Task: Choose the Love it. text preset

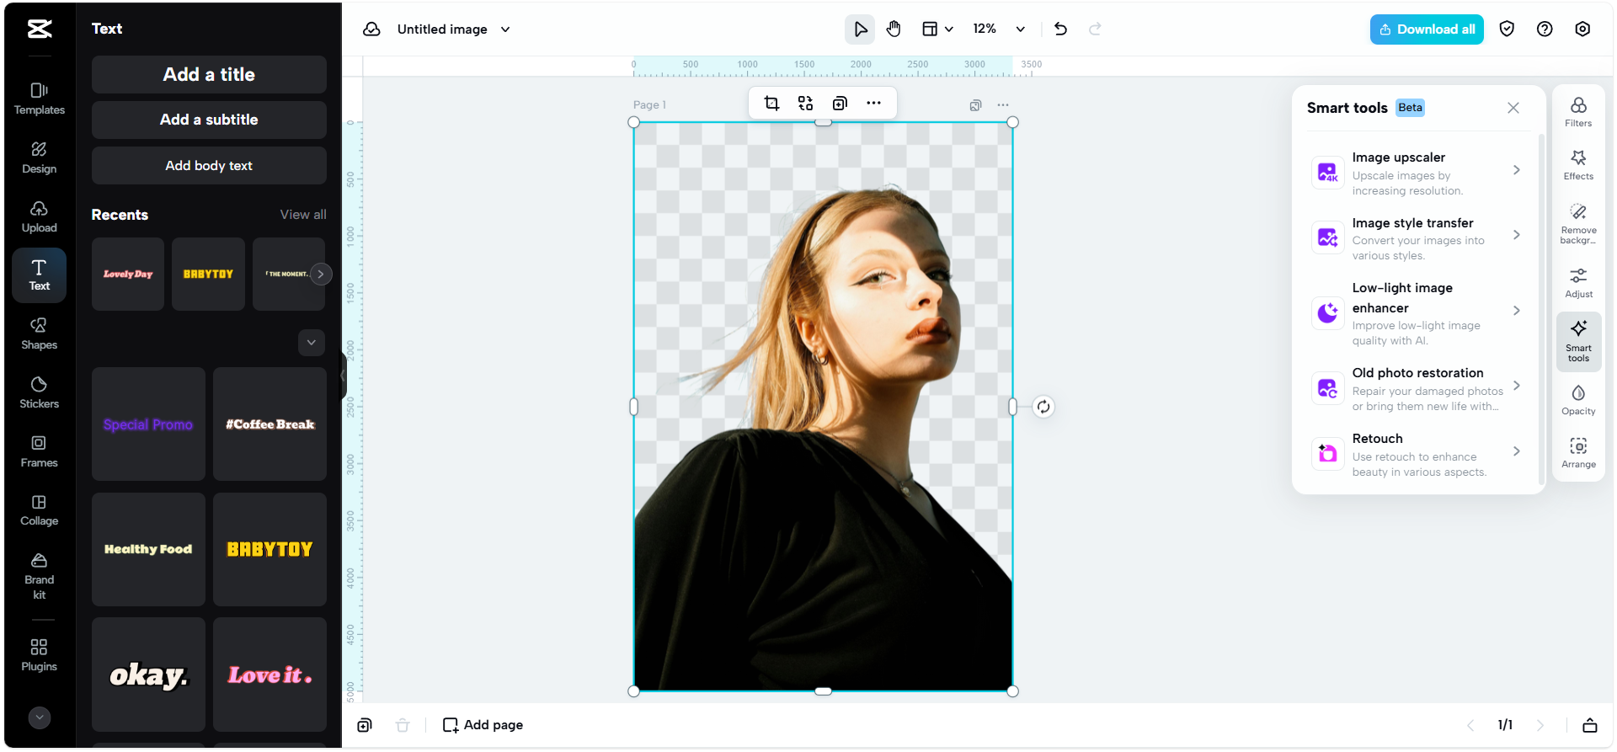Action: coord(269,675)
